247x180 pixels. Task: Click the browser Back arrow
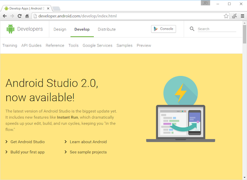(5, 16)
